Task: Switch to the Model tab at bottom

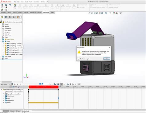Action: (12, 111)
